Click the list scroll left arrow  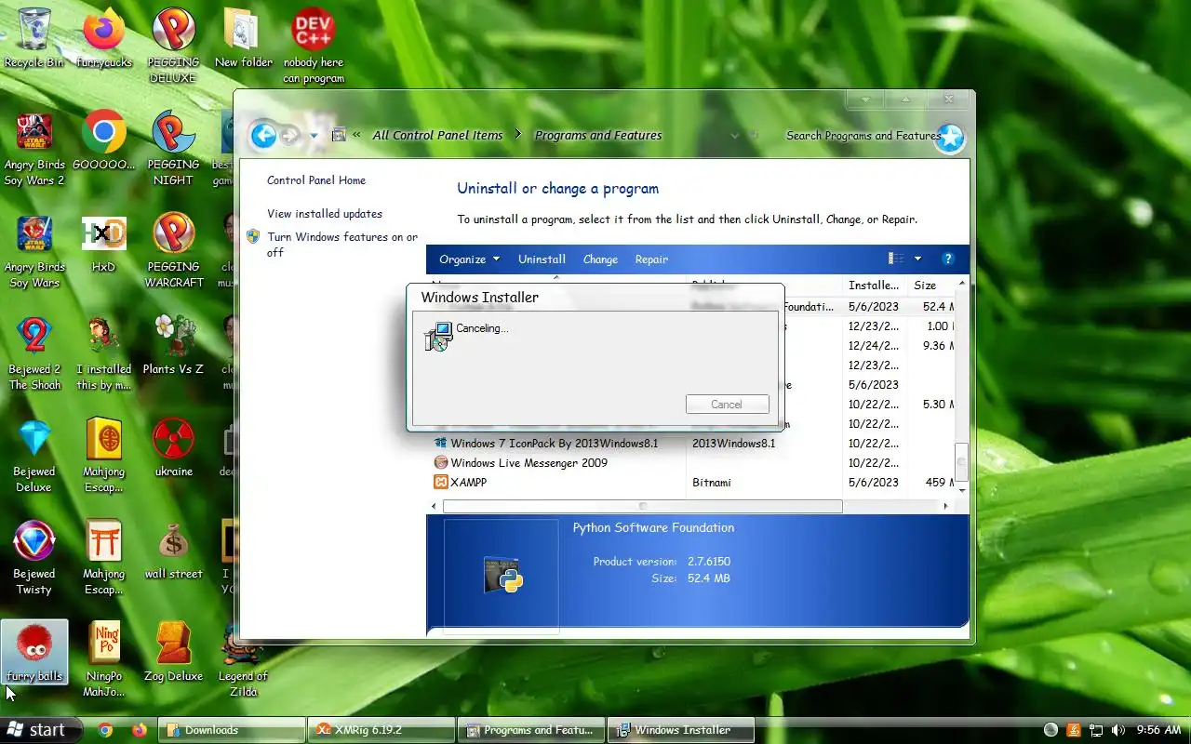(434, 506)
